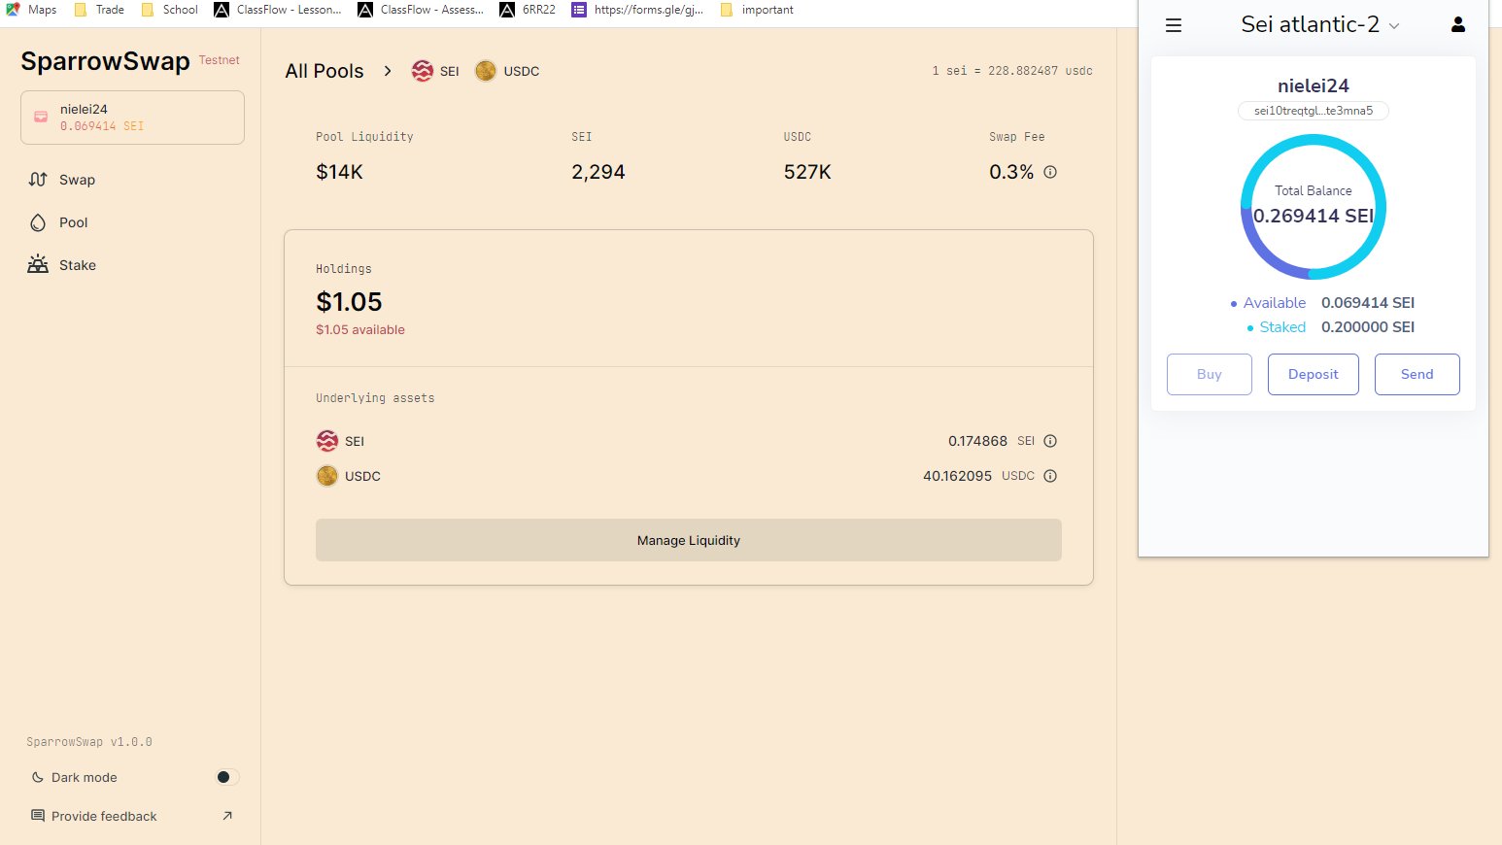Click the SparrowSwap v1.0.0 version text
Screen dimensions: 1502x845
[89, 742]
